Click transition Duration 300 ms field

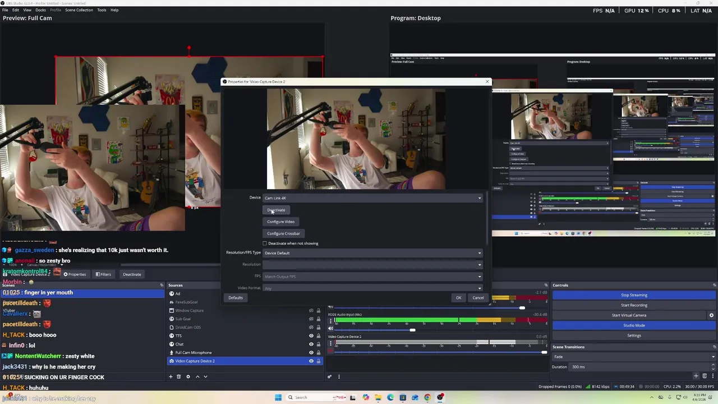[639, 367]
